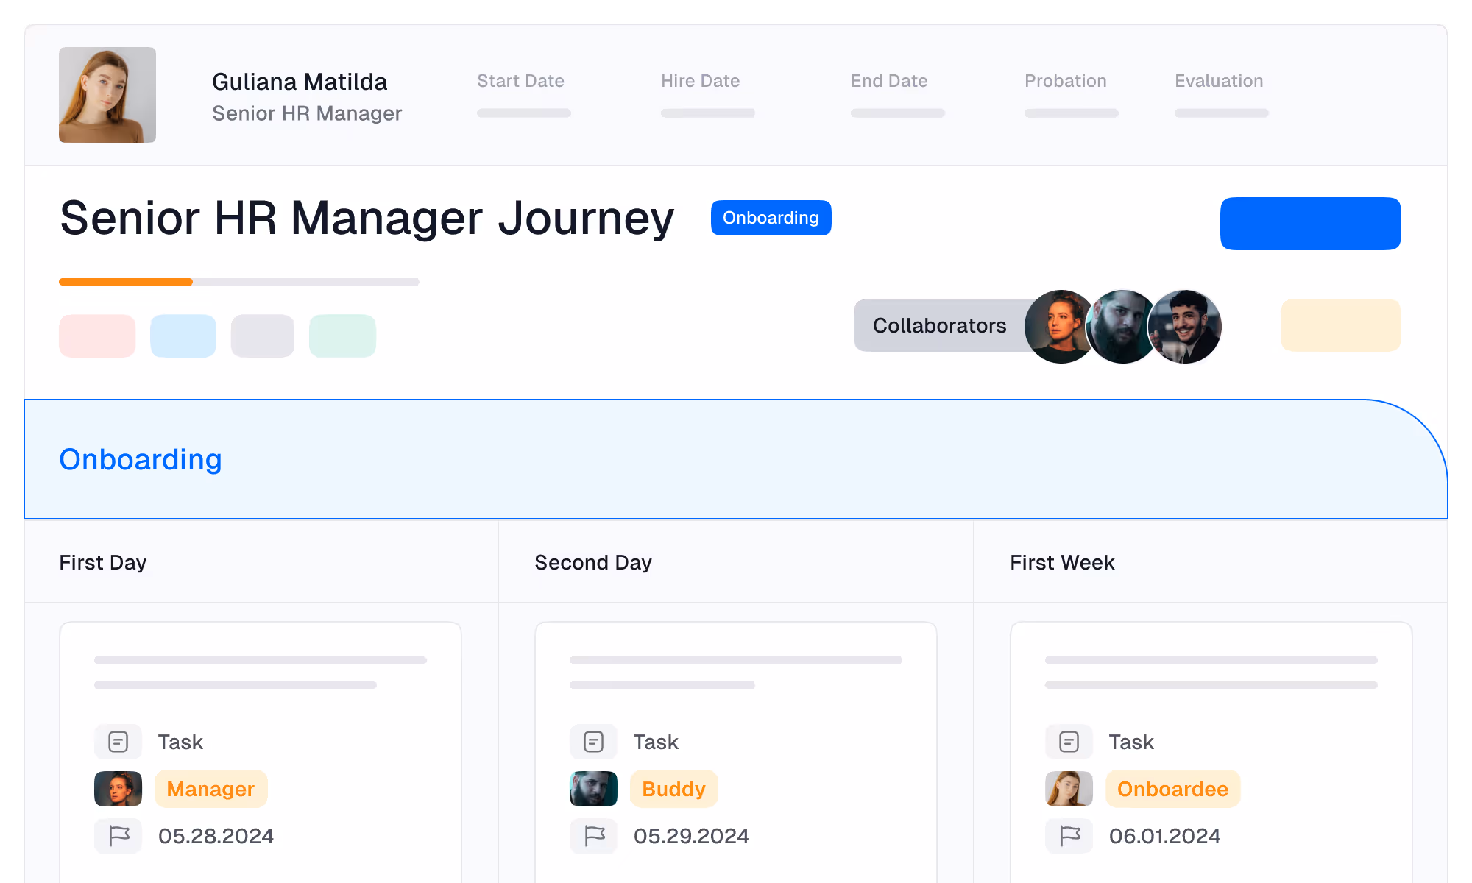Screen dimensions: 1472x883
Task: Click the Collaborators label pill
Action: [x=939, y=325]
